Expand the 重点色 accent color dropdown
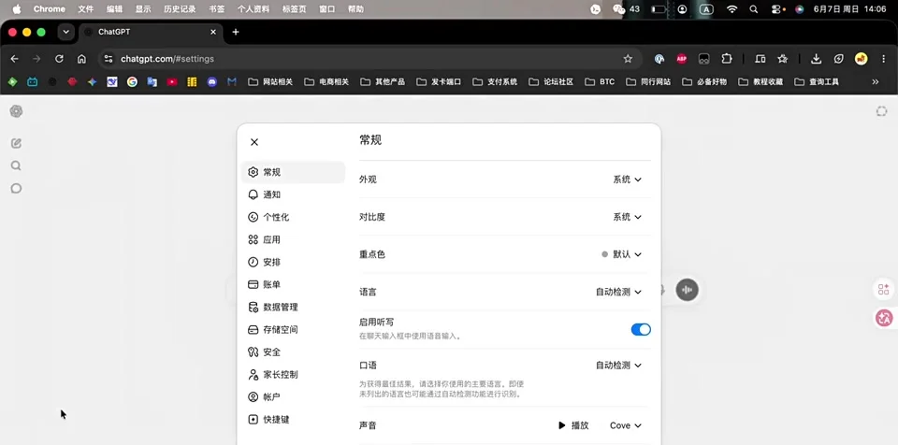This screenshot has height=445, width=898. coord(621,254)
